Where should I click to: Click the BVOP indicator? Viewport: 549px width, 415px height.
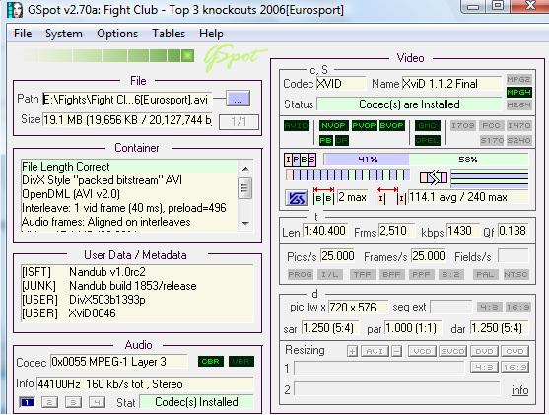click(392, 126)
